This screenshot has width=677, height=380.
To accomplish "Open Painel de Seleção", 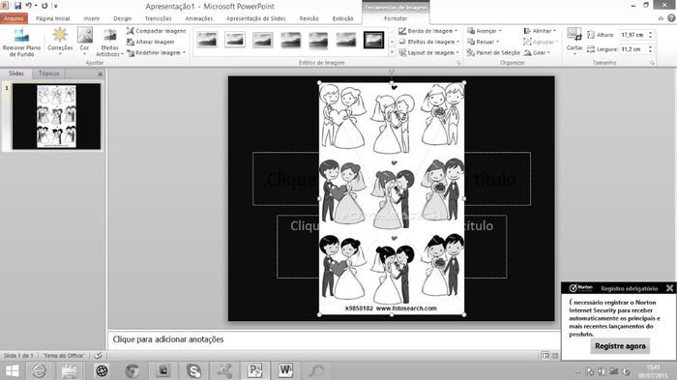I will [493, 52].
